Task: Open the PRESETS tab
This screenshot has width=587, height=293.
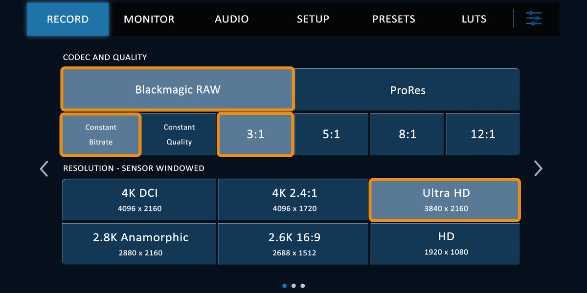Action: (394, 19)
